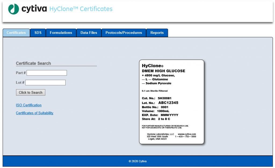
Task: Click the "© 2020 Cytiva" footer text
Action: point(137,161)
